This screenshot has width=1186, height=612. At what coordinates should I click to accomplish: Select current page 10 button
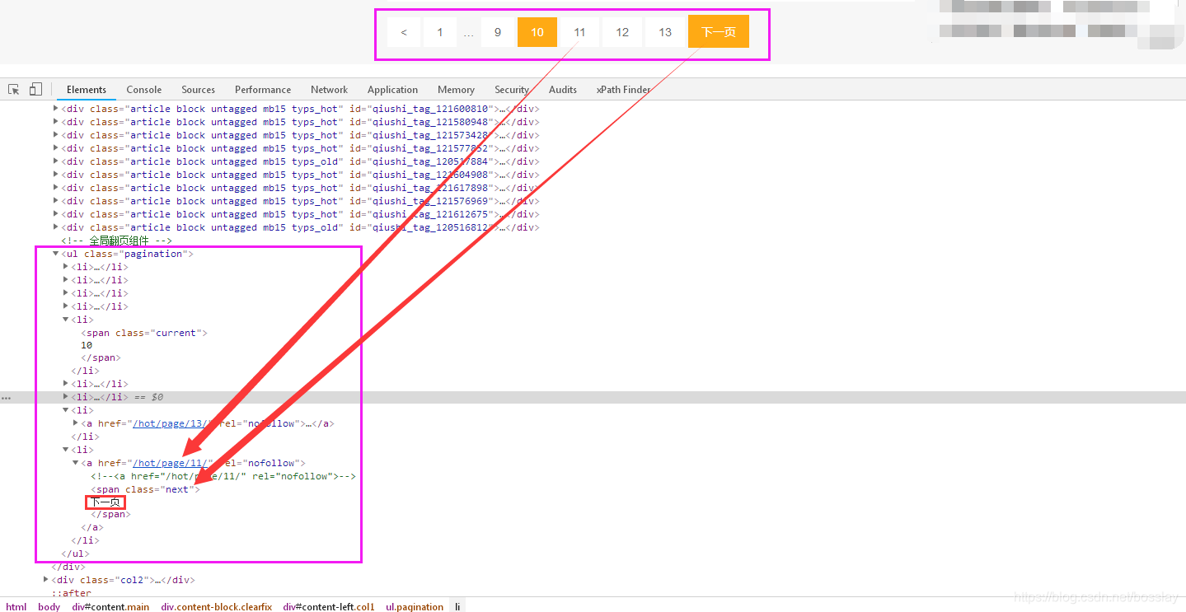[x=537, y=32]
